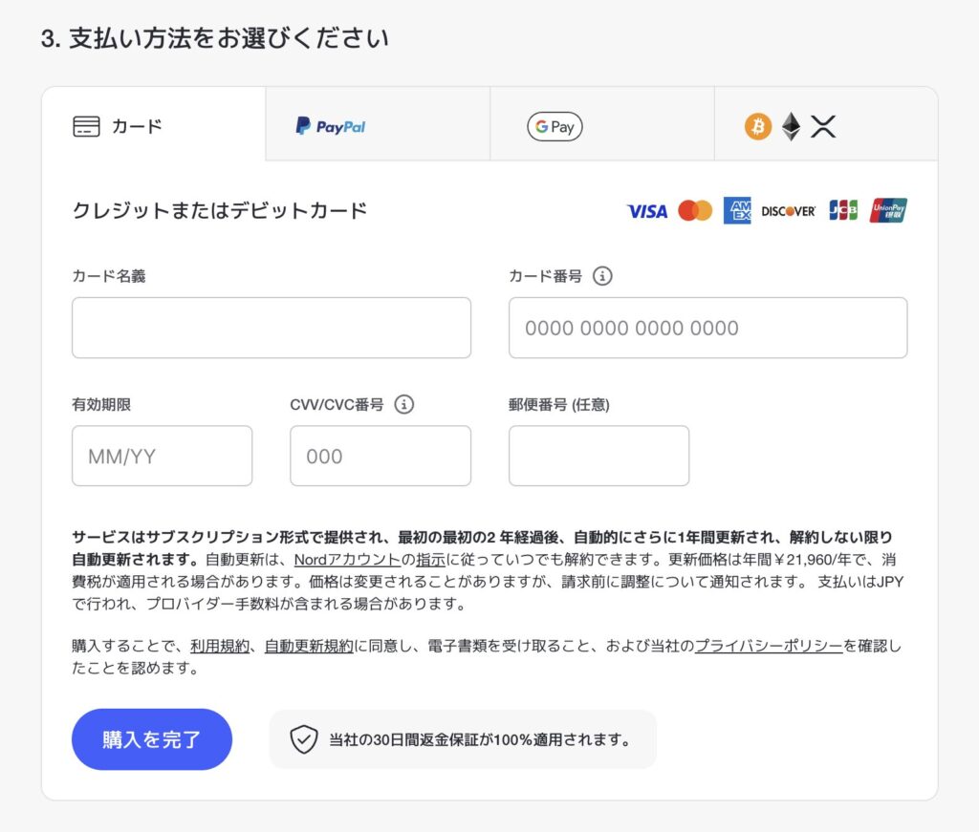The width and height of the screenshot is (979, 832).
Task: Select the Bitcoin icon on the crypto tab
Action: click(757, 126)
